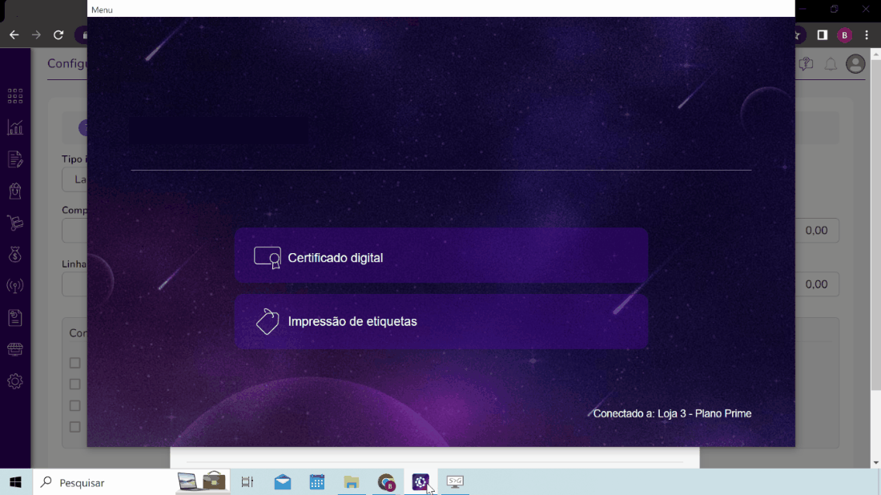Screen dimensions: 881x495
Task: Click the label tag icon beside Impressão de etiquetas
Action: pos(268,322)
